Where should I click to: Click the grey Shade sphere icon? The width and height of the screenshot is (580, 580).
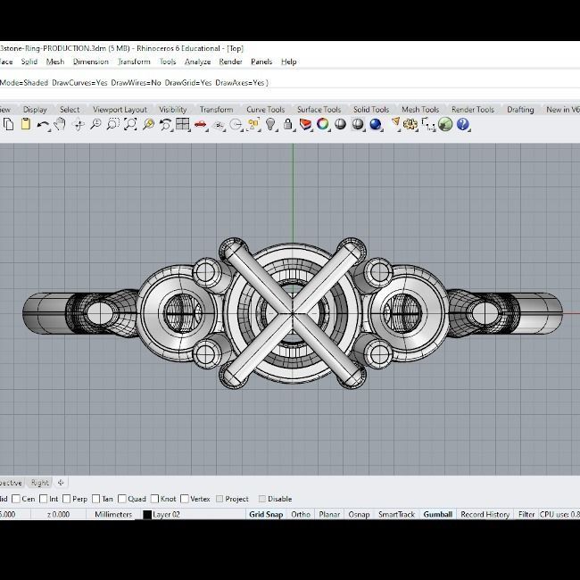click(x=340, y=124)
